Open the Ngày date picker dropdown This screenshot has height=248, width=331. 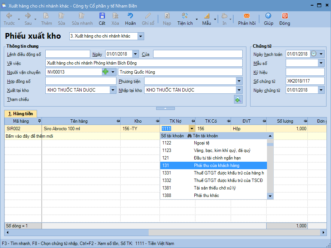coord(136,54)
